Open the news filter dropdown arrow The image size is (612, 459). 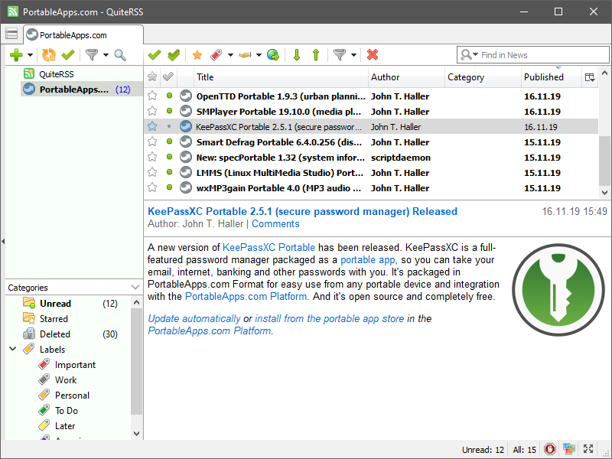click(355, 54)
